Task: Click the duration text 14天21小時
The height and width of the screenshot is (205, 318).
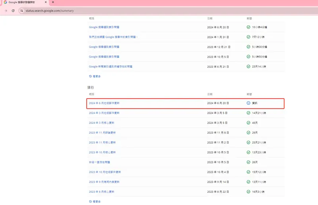Action: pos(259,113)
